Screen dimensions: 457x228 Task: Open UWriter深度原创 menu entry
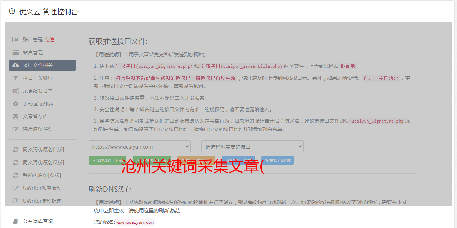click(42, 188)
